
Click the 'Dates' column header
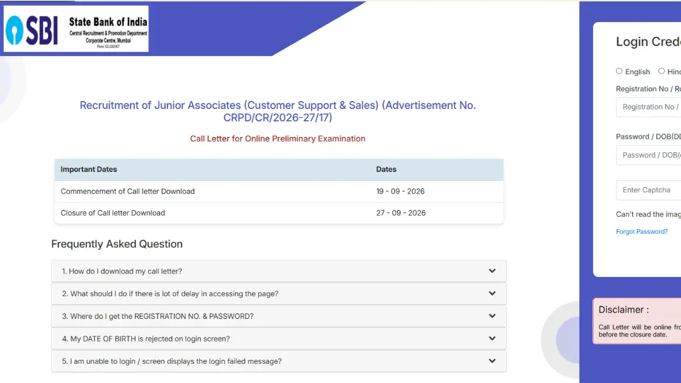coord(386,169)
